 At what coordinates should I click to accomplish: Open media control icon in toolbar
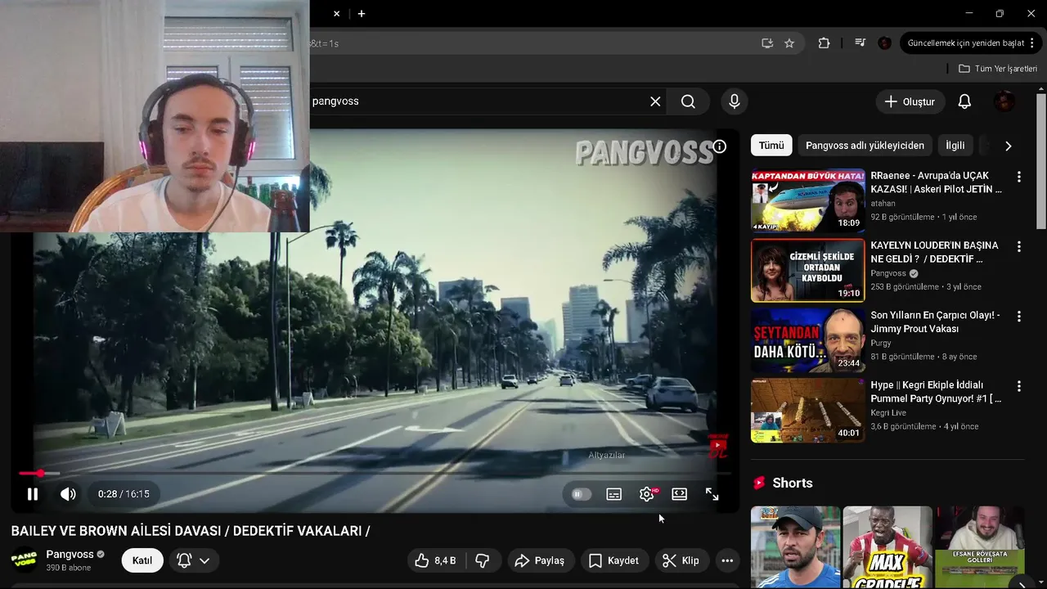pos(860,43)
